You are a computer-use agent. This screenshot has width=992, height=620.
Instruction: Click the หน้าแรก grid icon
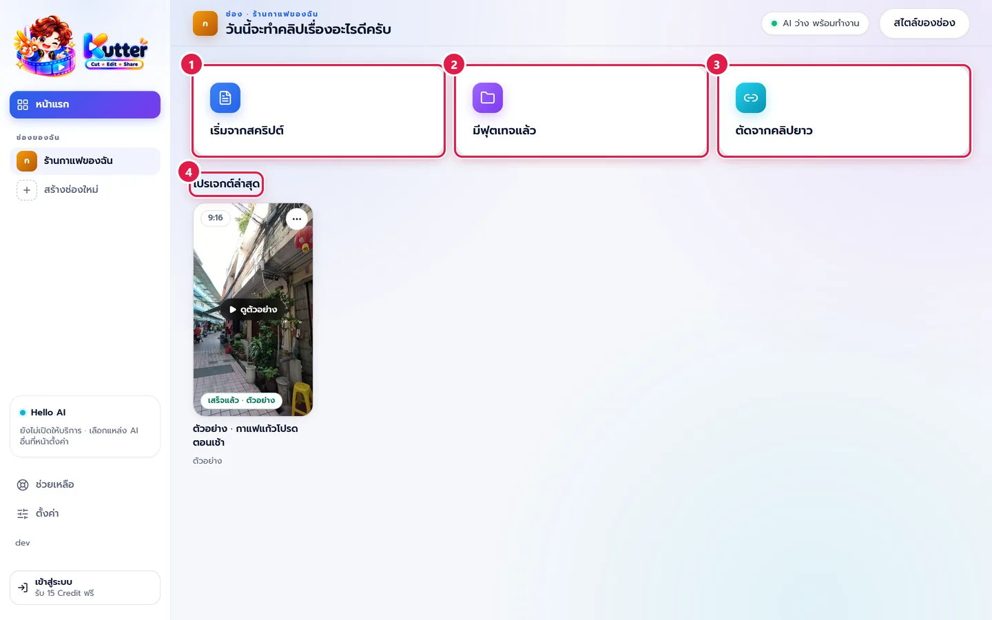tap(23, 105)
